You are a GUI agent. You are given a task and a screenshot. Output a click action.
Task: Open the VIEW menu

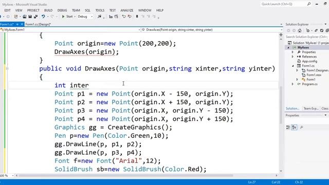click(19, 10)
